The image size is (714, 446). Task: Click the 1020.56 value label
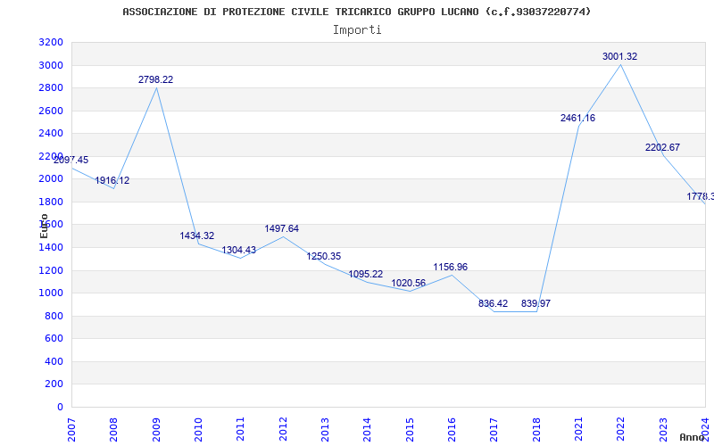click(409, 283)
